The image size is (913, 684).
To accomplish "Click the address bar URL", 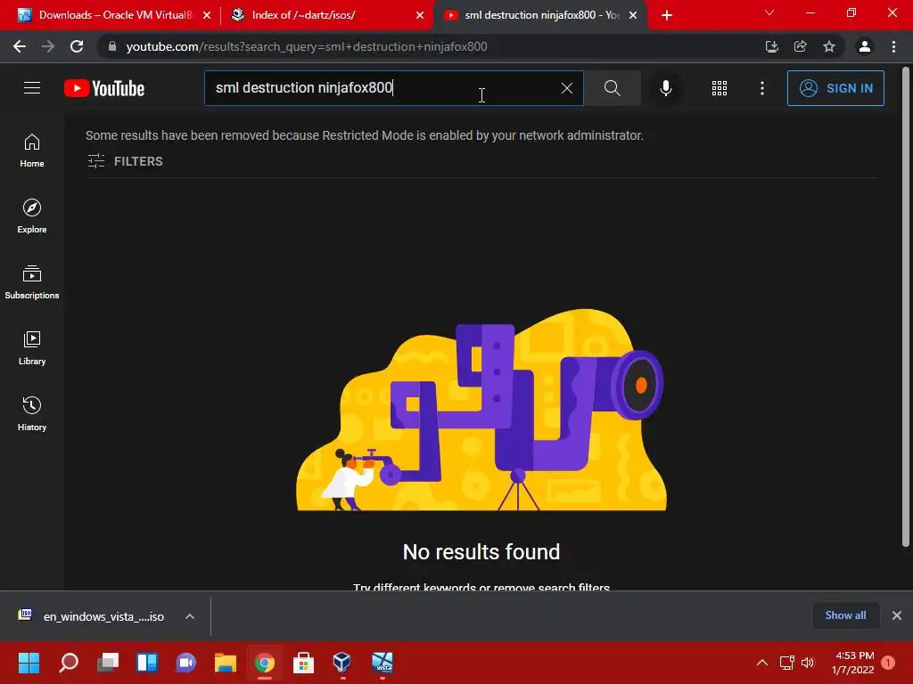I will [307, 46].
